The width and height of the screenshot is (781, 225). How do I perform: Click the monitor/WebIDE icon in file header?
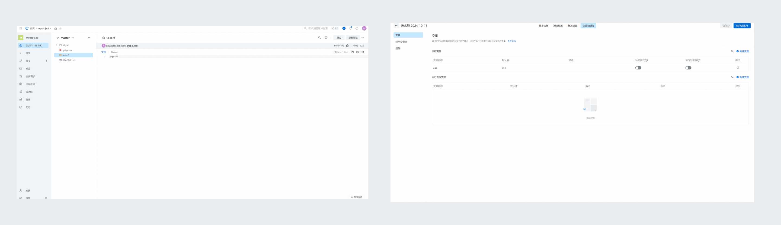pos(326,38)
